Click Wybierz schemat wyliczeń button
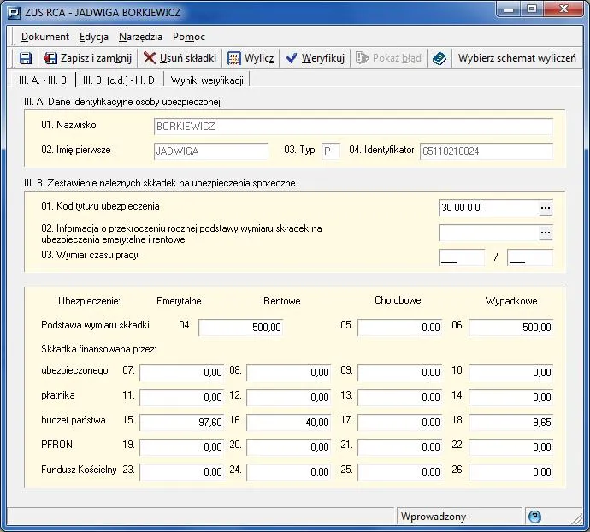The width and height of the screenshot is (590, 532). [x=516, y=58]
